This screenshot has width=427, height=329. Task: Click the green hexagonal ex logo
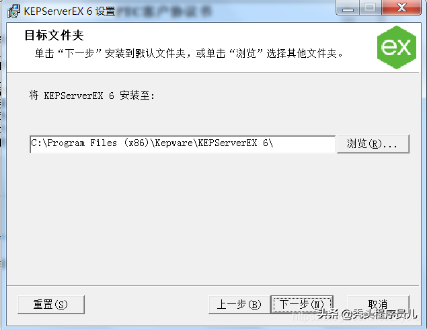tap(397, 47)
